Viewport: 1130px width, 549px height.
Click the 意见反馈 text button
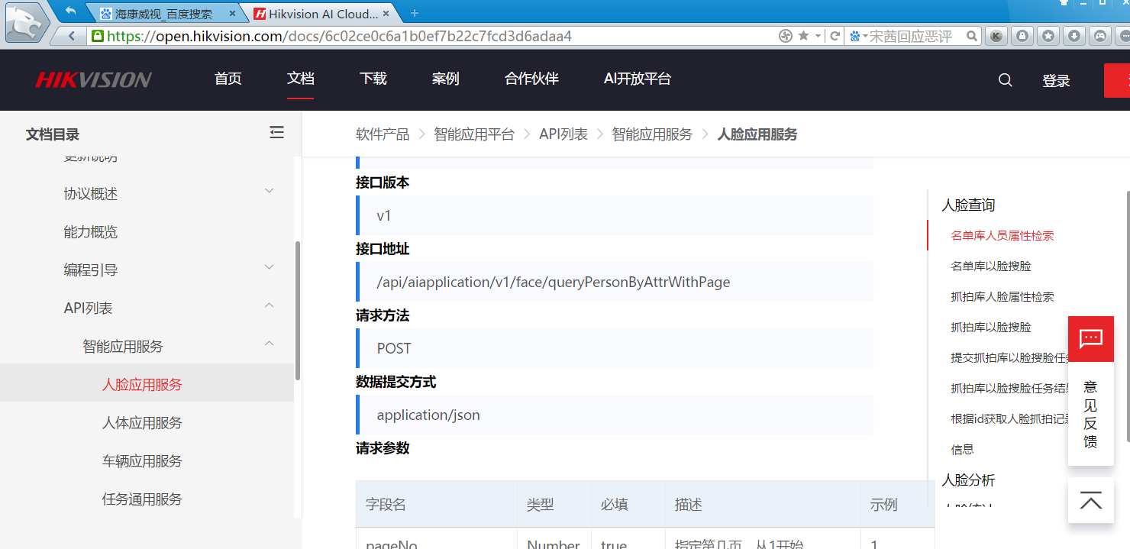coord(1090,414)
